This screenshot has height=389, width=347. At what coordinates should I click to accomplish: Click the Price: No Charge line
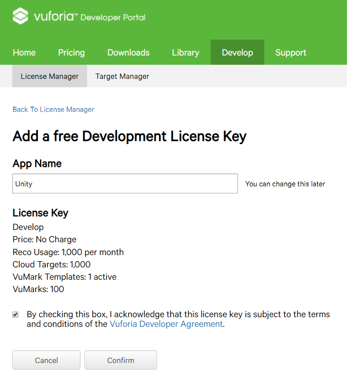(x=44, y=239)
